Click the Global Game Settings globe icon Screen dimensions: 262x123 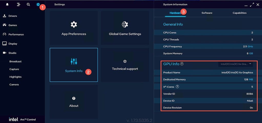tap(125, 24)
